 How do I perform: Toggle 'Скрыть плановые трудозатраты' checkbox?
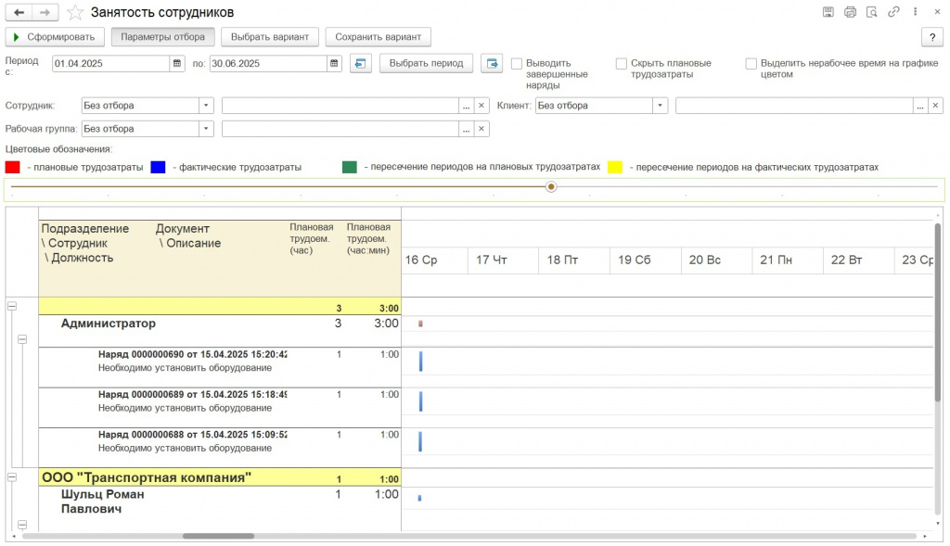pos(622,64)
